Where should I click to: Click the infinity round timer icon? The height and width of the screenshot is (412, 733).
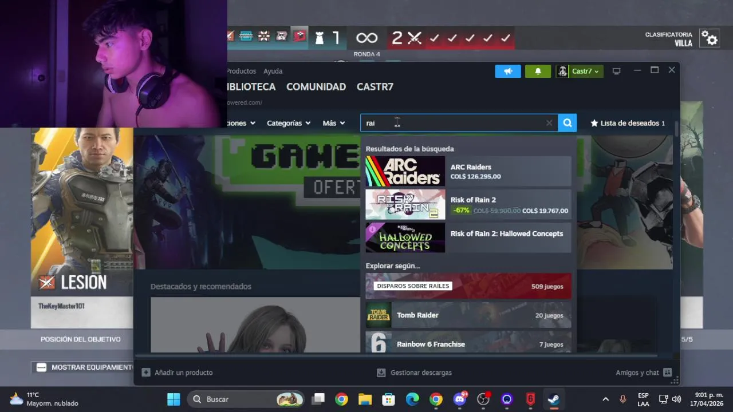[x=366, y=38]
